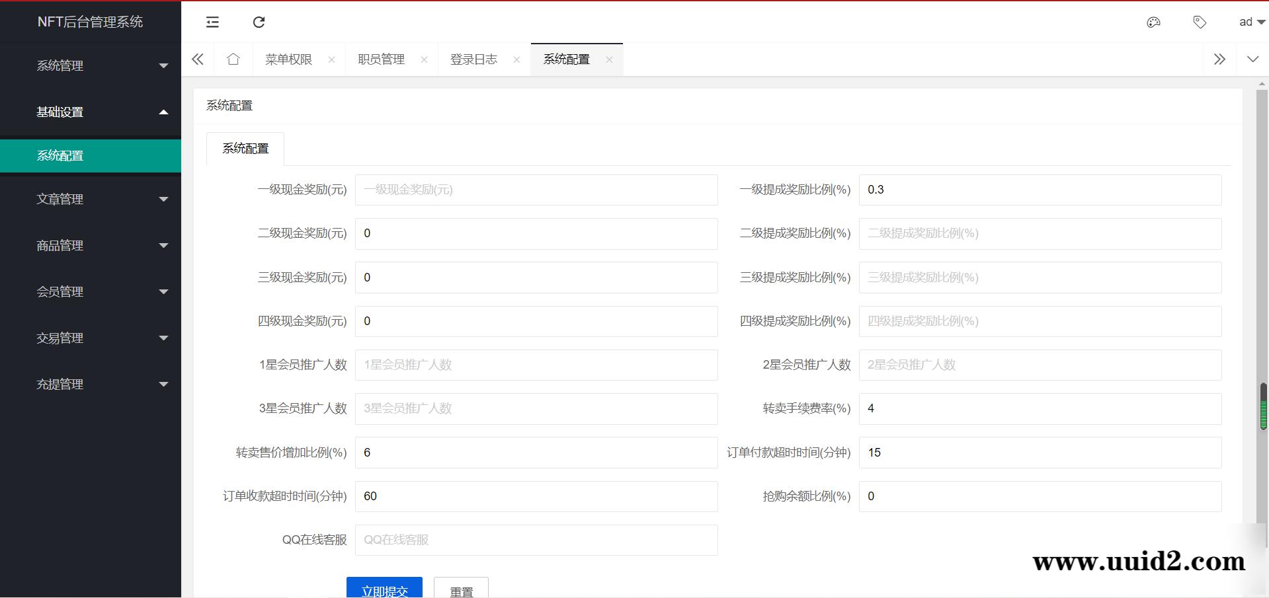Click the 立即提交 submit button
Viewport: 1269px width, 598px height.
pyautogui.click(x=384, y=588)
